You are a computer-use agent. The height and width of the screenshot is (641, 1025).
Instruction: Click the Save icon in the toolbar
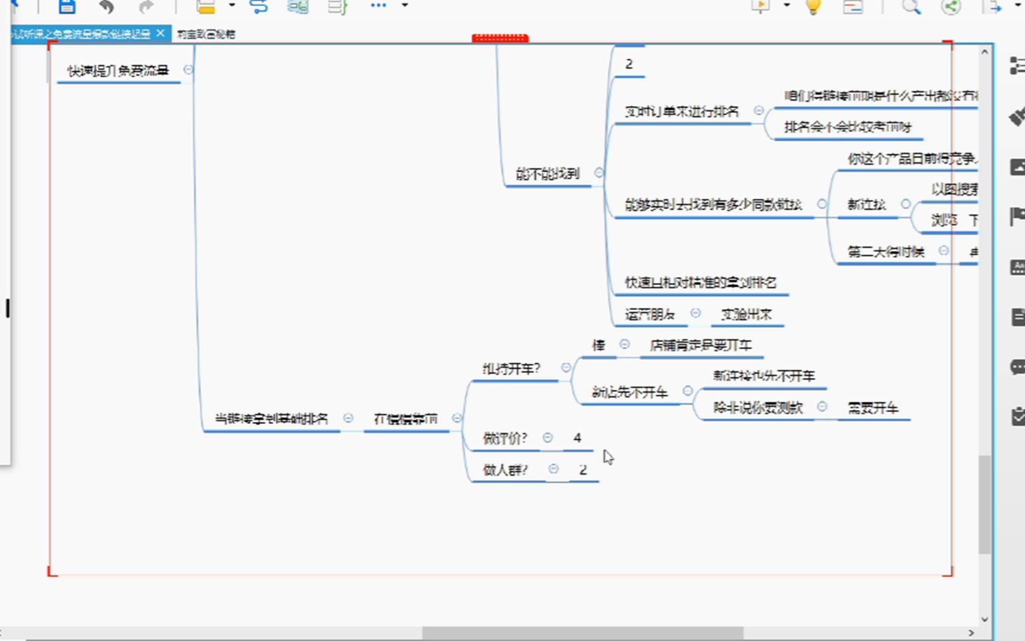67,6
